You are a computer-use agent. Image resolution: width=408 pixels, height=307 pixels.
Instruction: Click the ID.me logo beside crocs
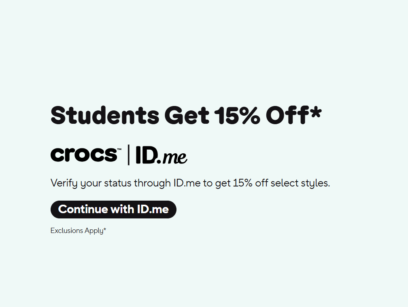(161, 155)
